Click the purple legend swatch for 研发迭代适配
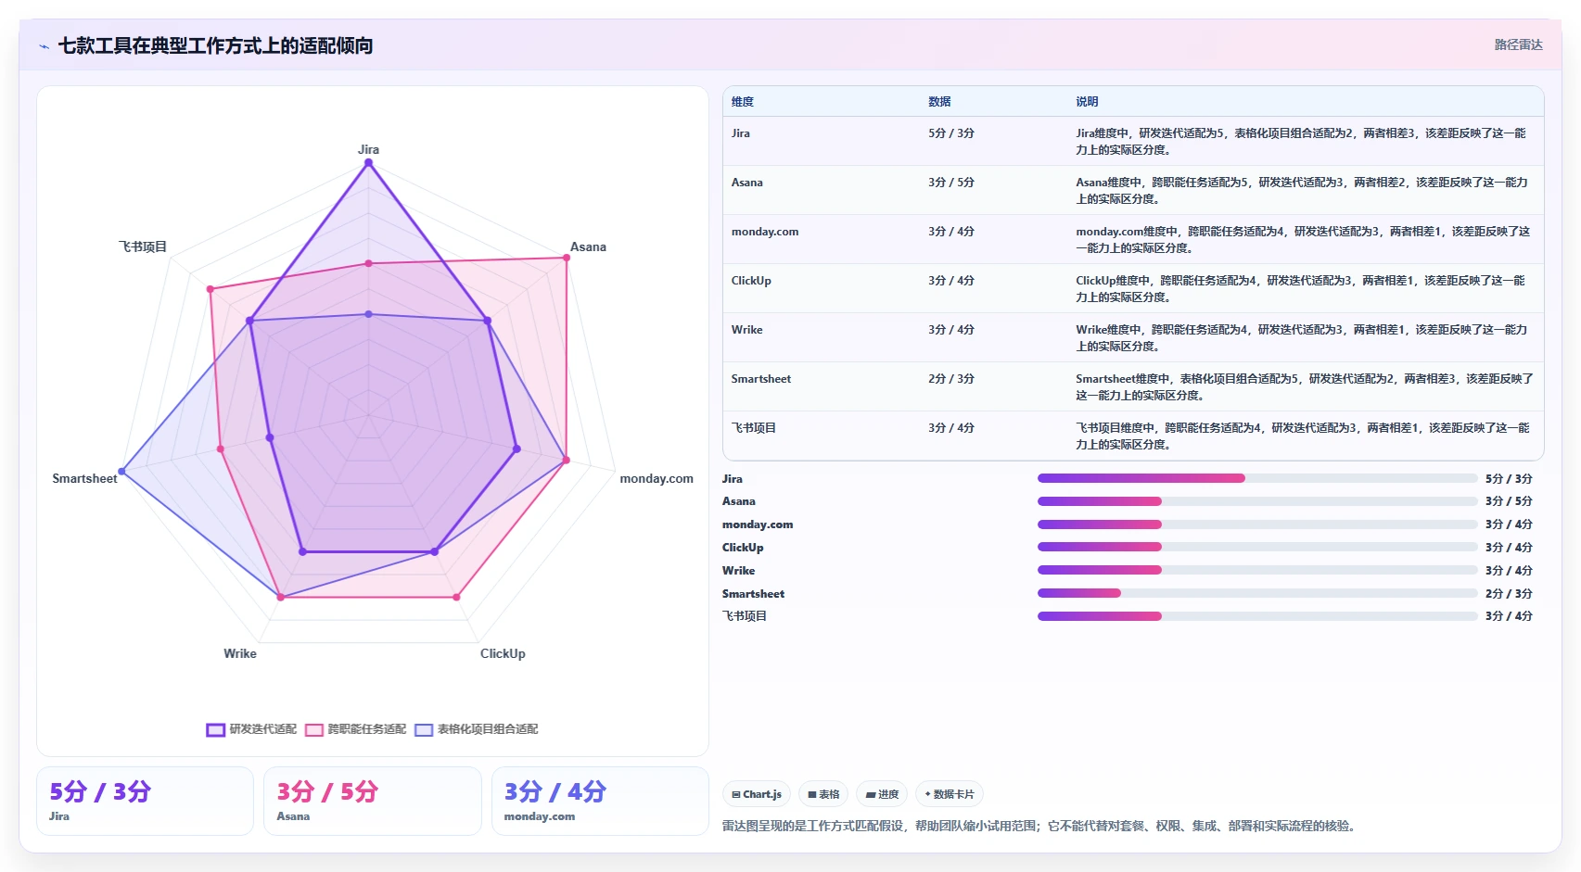The height and width of the screenshot is (872, 1581). point(215,730)
